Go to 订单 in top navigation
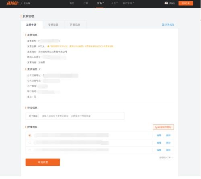This screenshot has height=179, width=201. [86, 3]
